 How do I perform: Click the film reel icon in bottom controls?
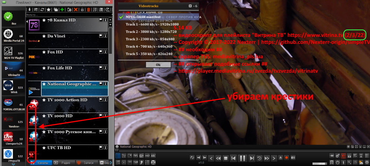(153, 162)
